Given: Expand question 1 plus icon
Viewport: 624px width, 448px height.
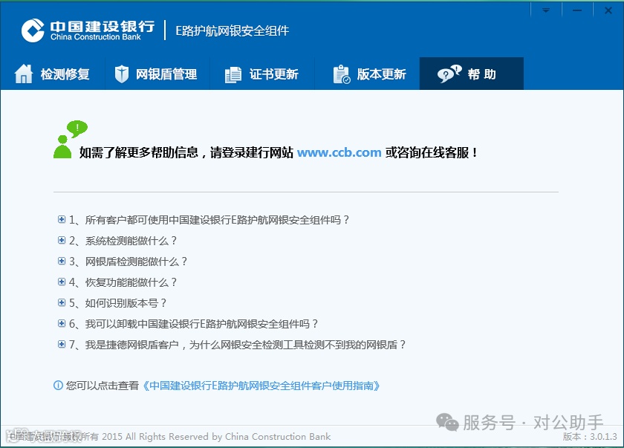Looking at the screenshot, I should (x=62, y=219).
